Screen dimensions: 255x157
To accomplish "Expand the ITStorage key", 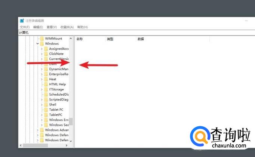I will [x=42, y=89].
